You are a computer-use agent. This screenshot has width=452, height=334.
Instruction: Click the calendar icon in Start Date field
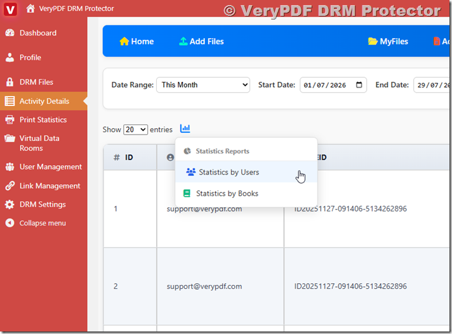(x=359, y=85)
